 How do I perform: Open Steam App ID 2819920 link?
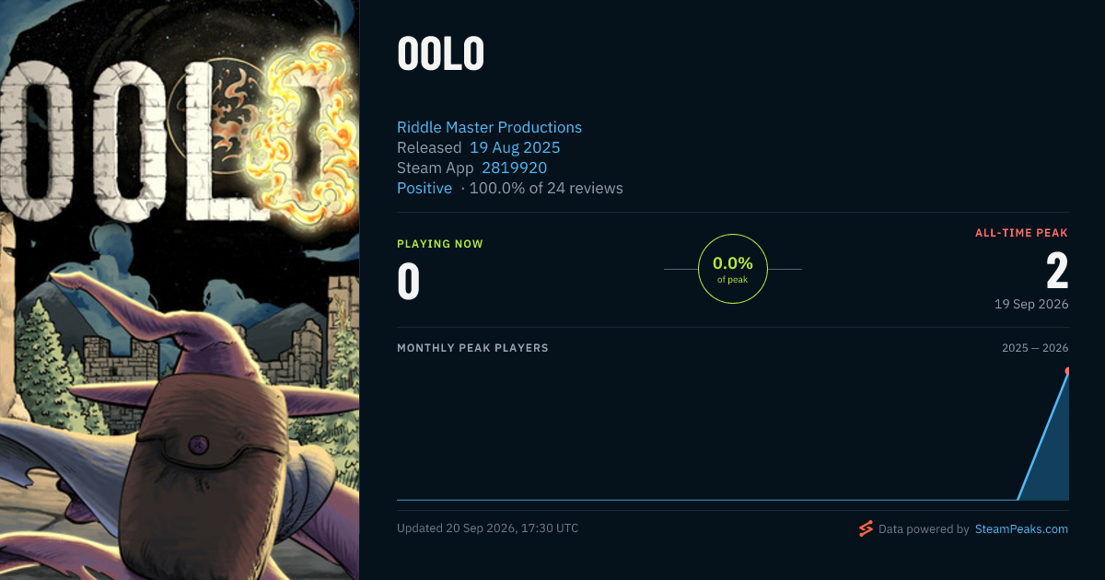514,168
